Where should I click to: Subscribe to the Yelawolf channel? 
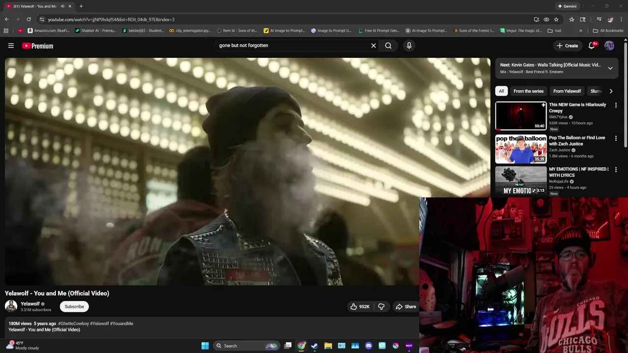[74, 306]
